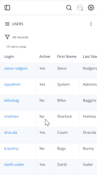97x175 pixels.
Task: Click the filter funnel icon
Action: (x=7, y=37)
